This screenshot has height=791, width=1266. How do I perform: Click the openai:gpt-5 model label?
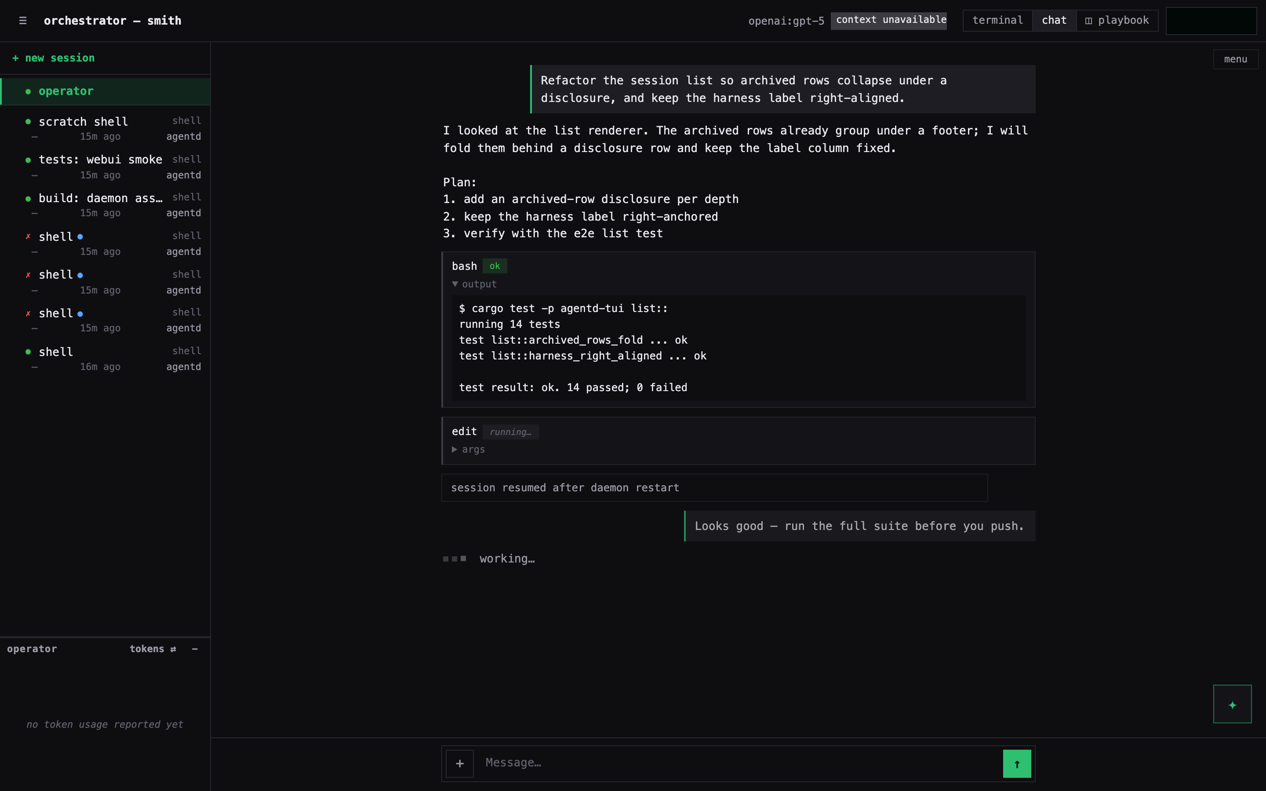coord(786,21)
